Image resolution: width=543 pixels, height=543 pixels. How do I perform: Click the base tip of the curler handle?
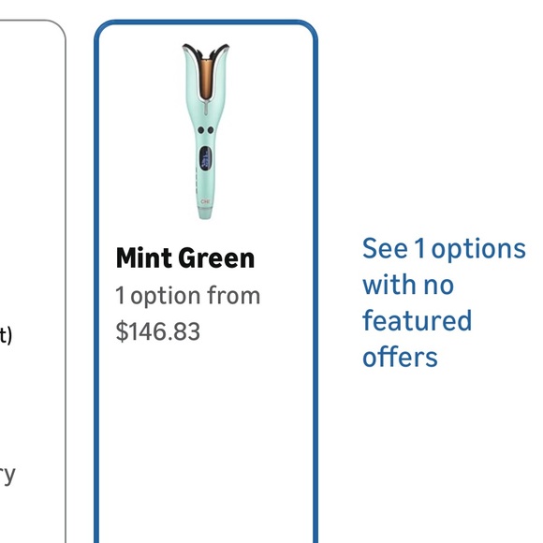pyautogui.click(x=205, y=213)
